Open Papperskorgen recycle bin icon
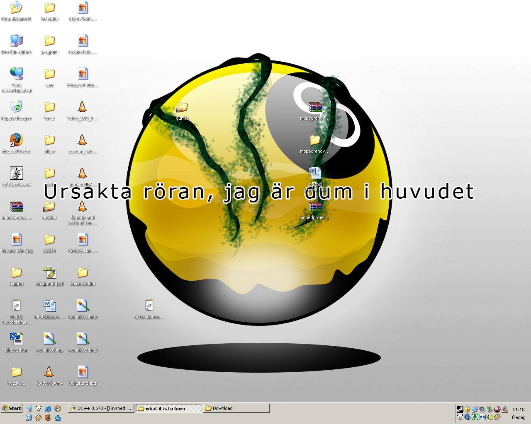 click(x=16, y=111)
